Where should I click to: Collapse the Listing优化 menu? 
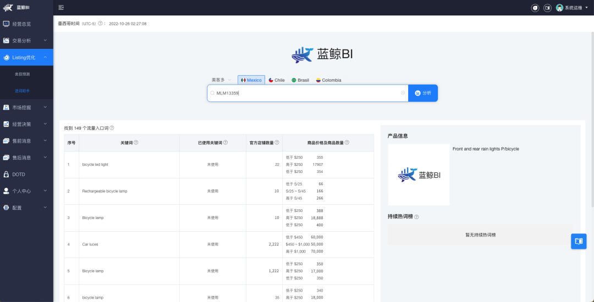tap(26, 58)
